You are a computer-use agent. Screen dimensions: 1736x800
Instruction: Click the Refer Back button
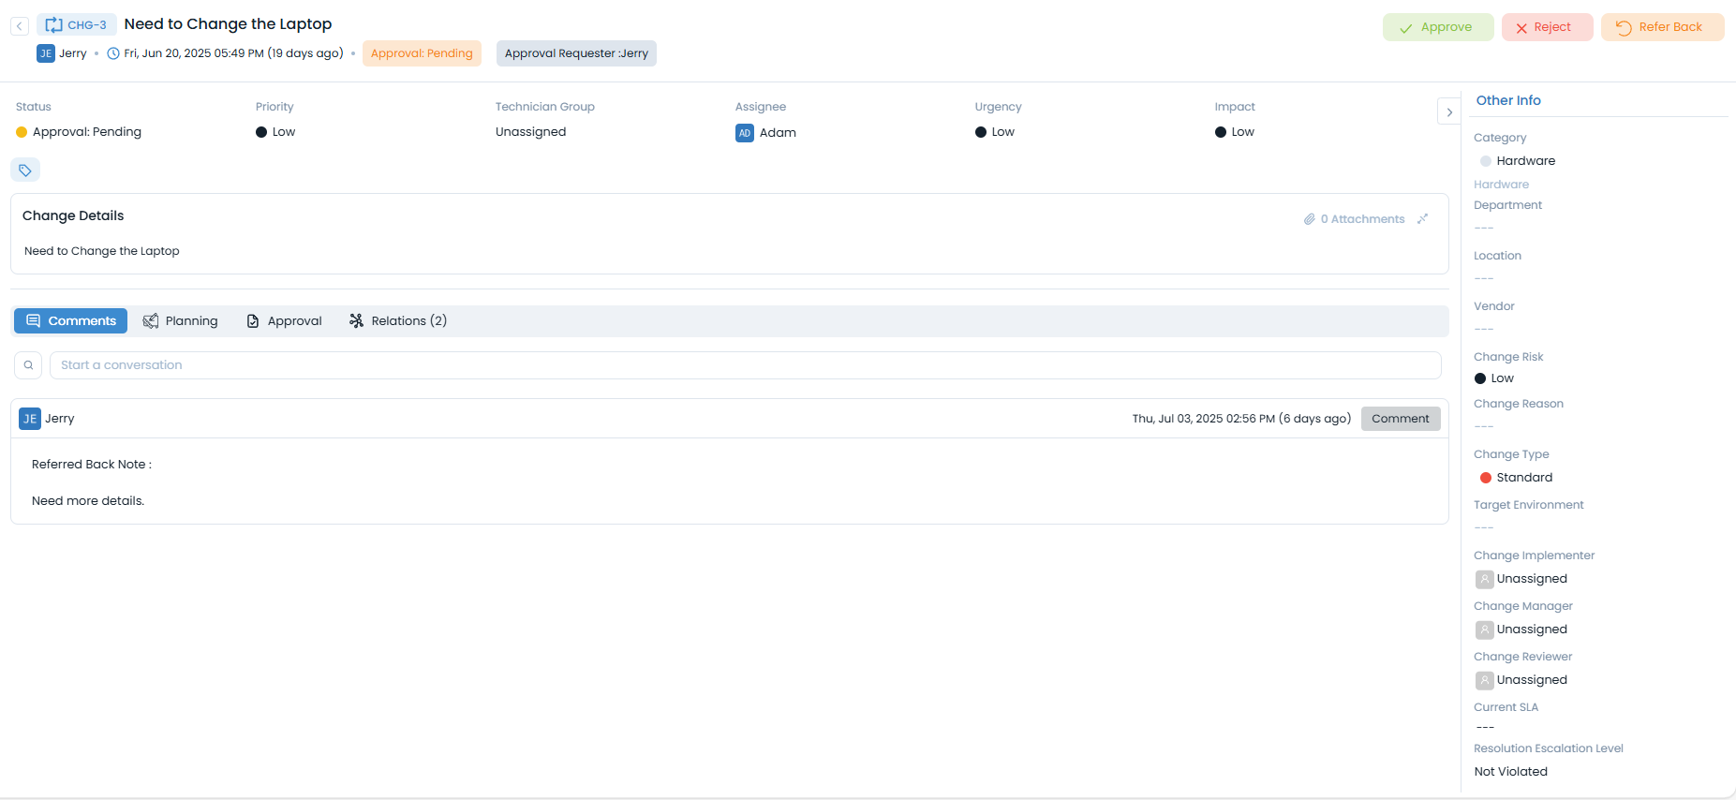[1662, 27]
